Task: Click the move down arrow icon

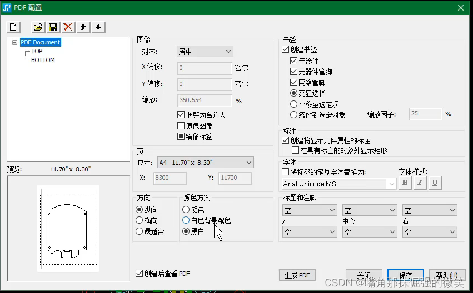Action: (x=98, y=27)
